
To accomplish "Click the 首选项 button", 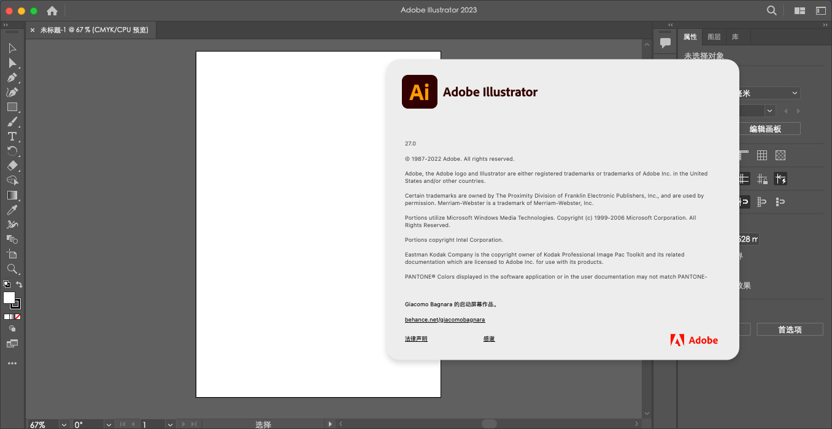I will coord(790,330).
